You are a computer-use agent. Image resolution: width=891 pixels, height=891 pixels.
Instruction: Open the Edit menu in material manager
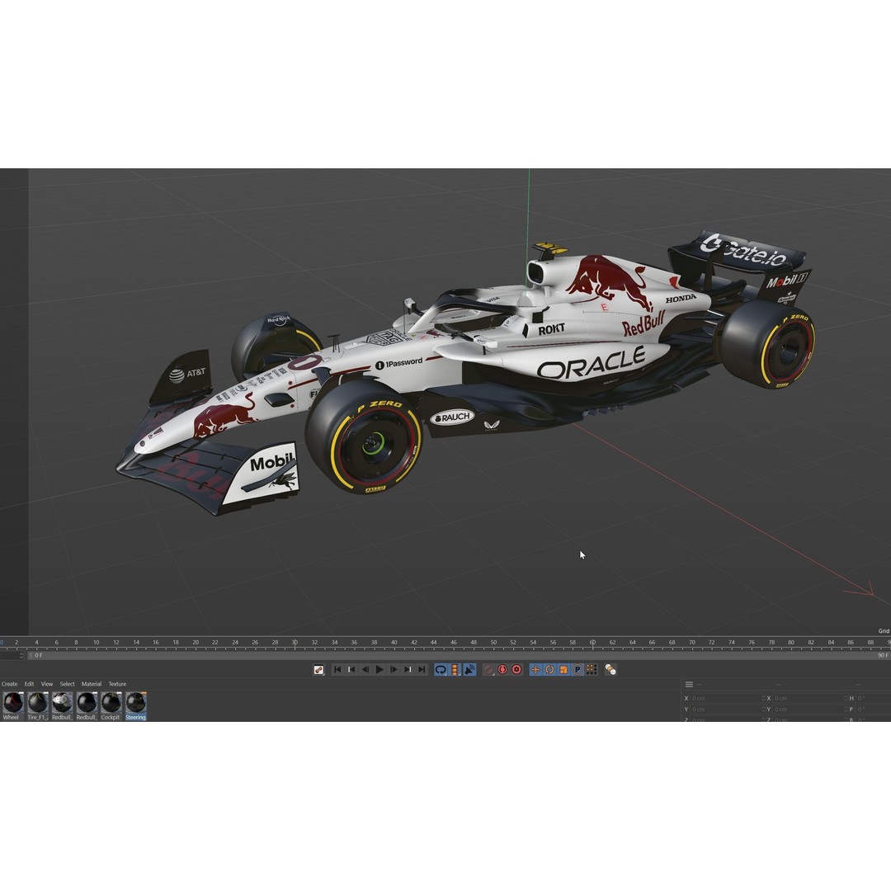click(x=29, y=684)
